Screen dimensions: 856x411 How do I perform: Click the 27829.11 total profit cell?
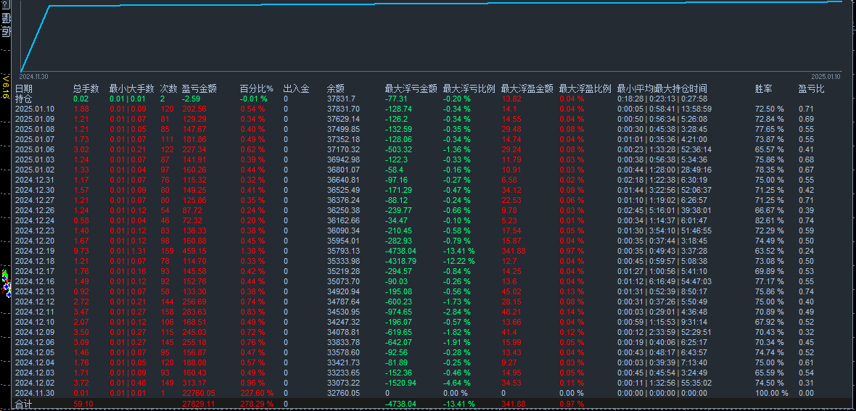(x=199, y=404)
